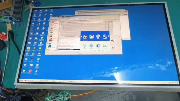Select the Picture icon in monitor OSD menu

click(85, 37)
